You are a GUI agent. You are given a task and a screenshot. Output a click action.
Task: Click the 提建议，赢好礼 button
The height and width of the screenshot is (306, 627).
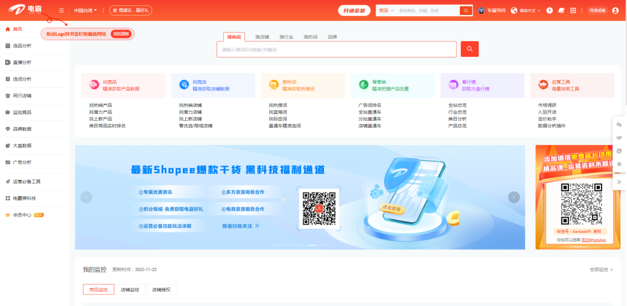point(131,10)
